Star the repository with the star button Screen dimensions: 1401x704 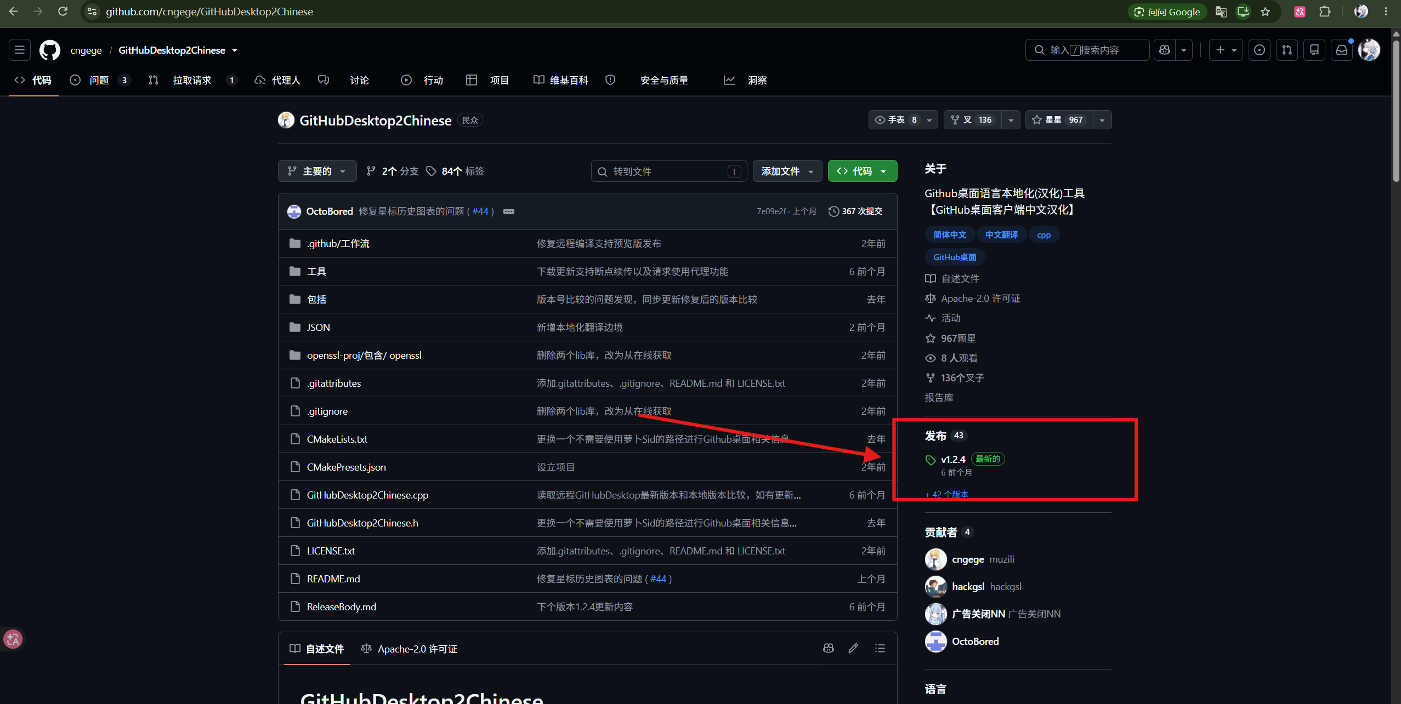pos(1059,120)
